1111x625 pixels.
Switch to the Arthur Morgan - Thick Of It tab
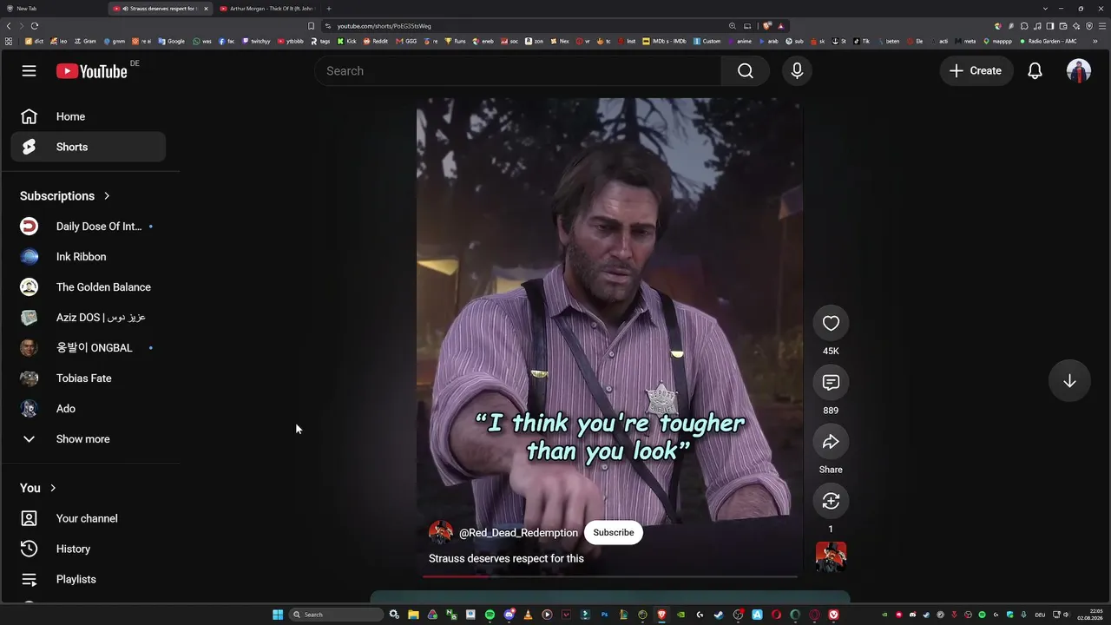pos(269,9)
